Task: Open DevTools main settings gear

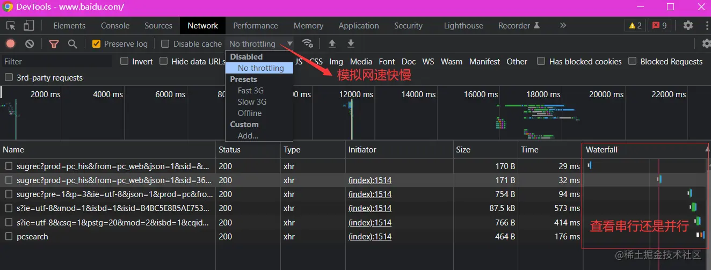Action: (688, 25)
